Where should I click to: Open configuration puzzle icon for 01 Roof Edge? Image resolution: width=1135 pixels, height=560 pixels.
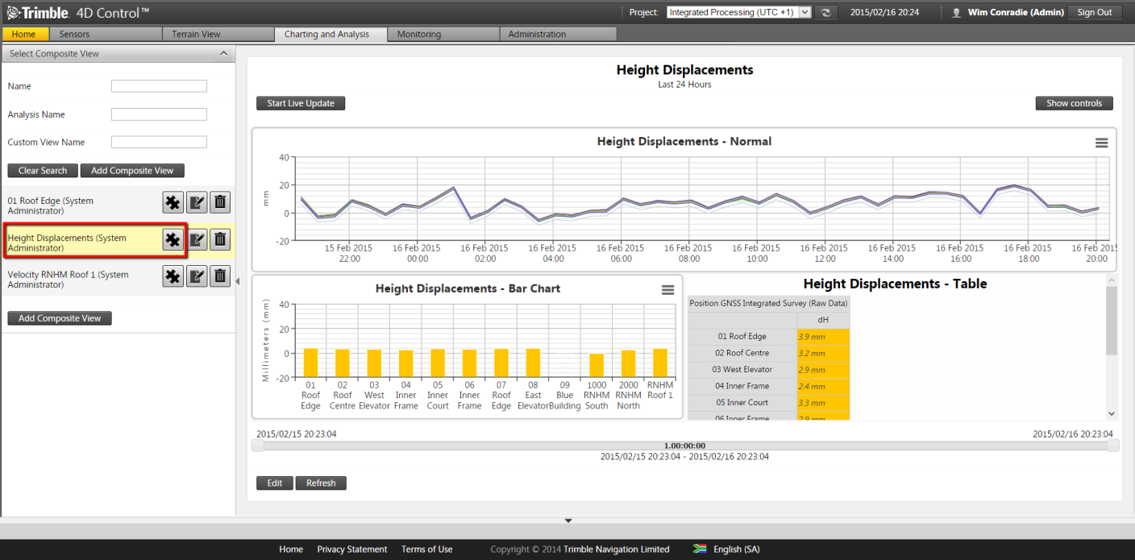(x=173, y=202)
